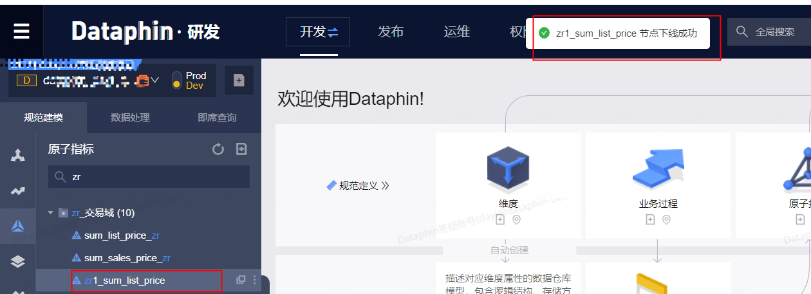Click the copy icon on zr1_sum_list_price row

[241, 280]
